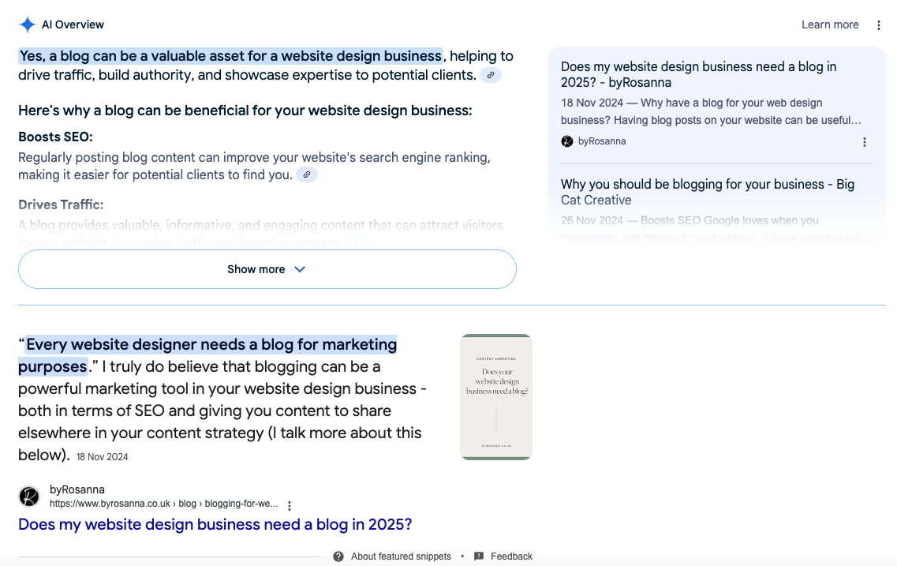Click the About featured snippets link

tap(401, 557)
